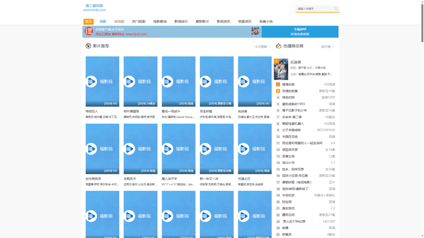Close the banner with red dot
This screenshot has width=424, height=238.
click(337, 27)
